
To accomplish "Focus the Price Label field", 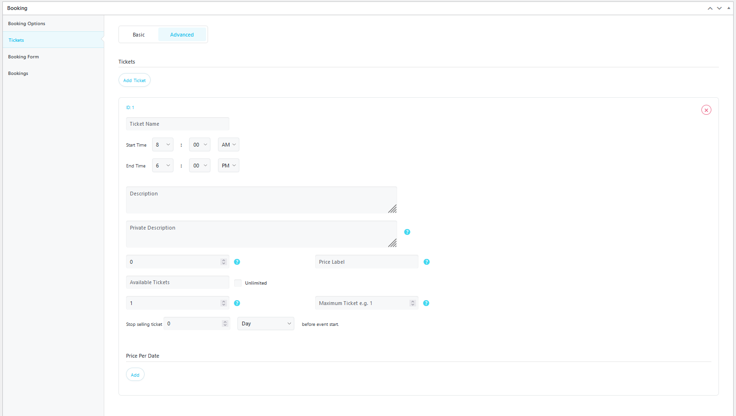I will pos(367,262).
